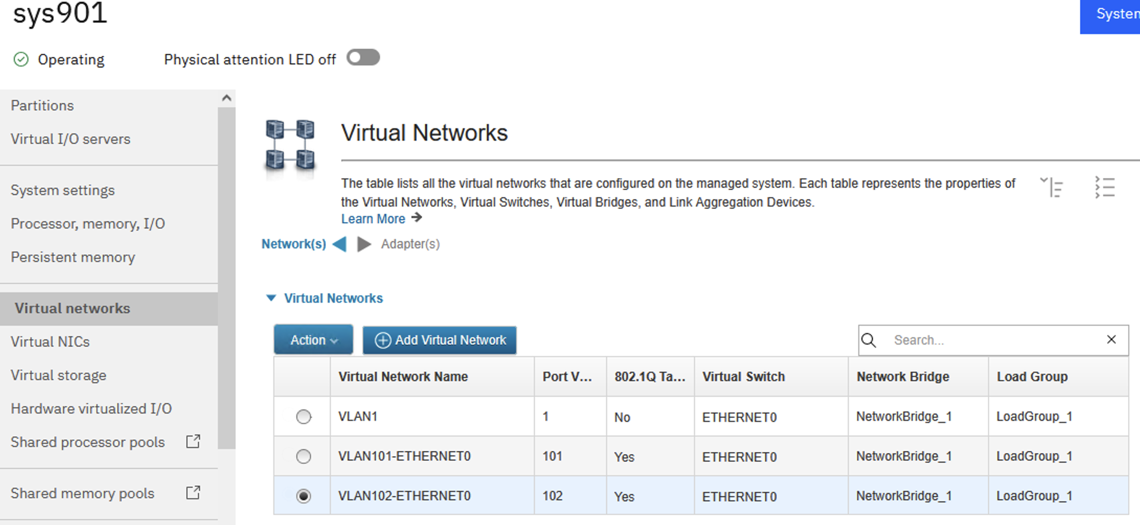Viewport: 1140px width, 525px height.
Task: Collapse the Virtual Networks section
Action: point(271,298)
